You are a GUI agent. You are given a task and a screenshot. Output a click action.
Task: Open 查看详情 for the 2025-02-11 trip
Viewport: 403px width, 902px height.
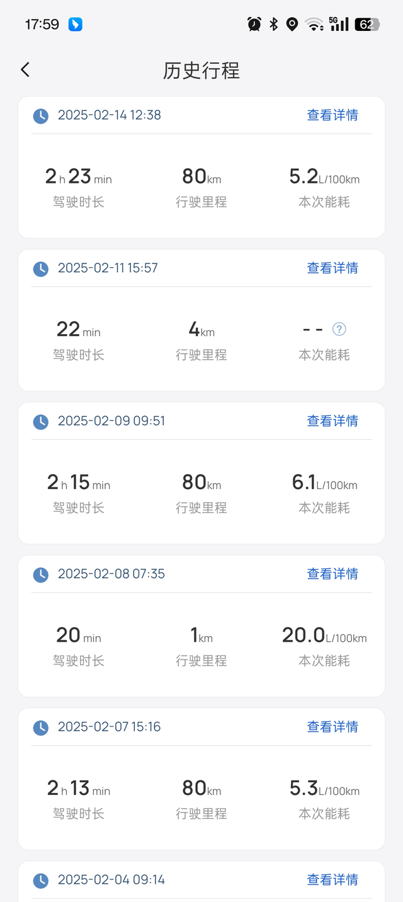[x=332, y=269]
